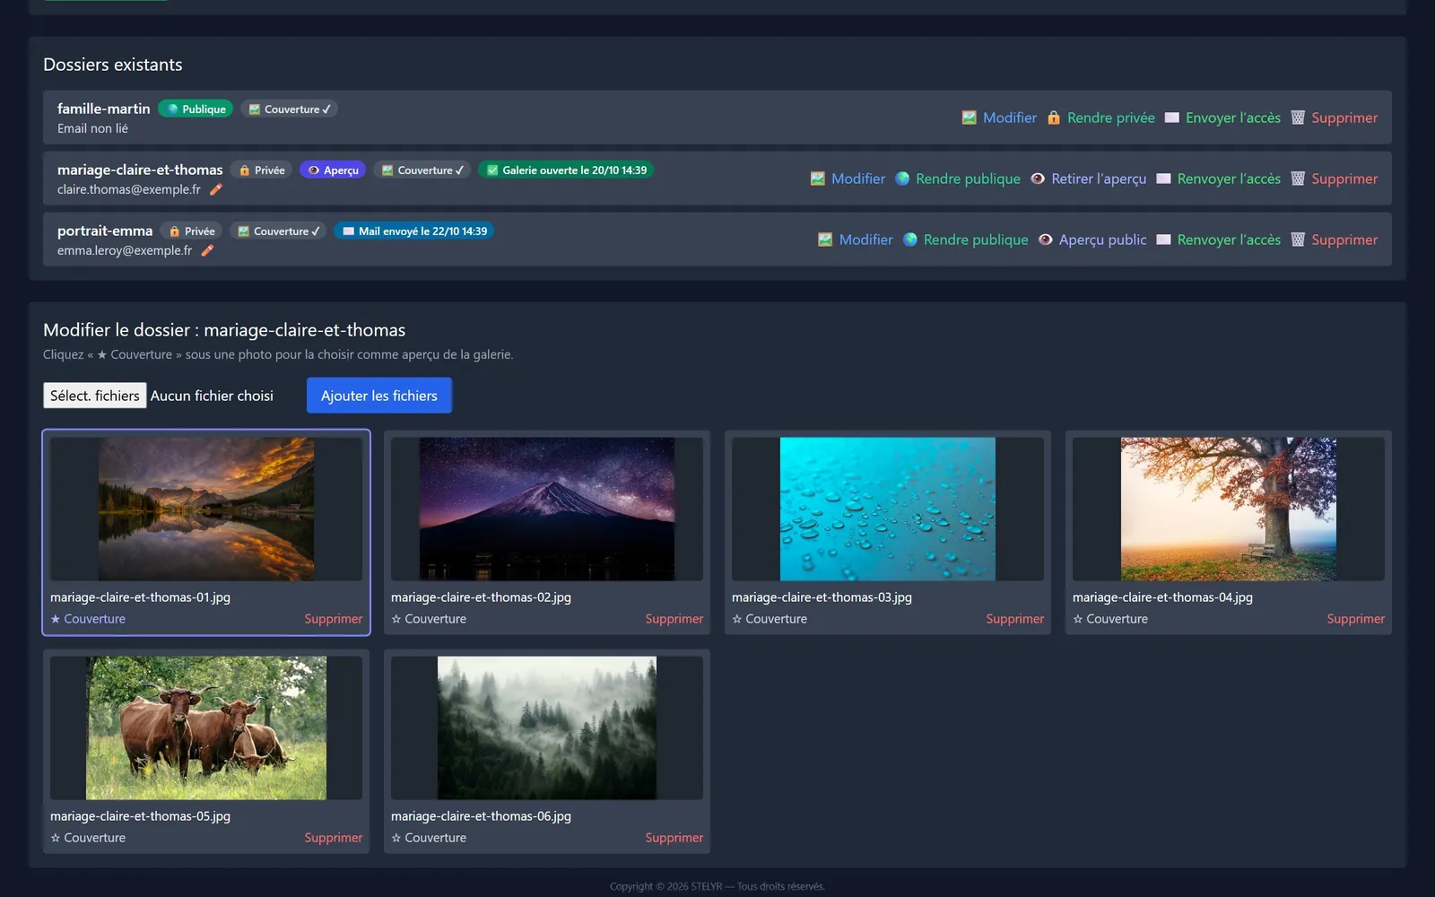Click the eye icon for Retirer l'aperçu
The width and height of the screenshot is (1435, 897).
click(1037, 179)
